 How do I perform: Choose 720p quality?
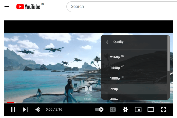coord(134,89)
